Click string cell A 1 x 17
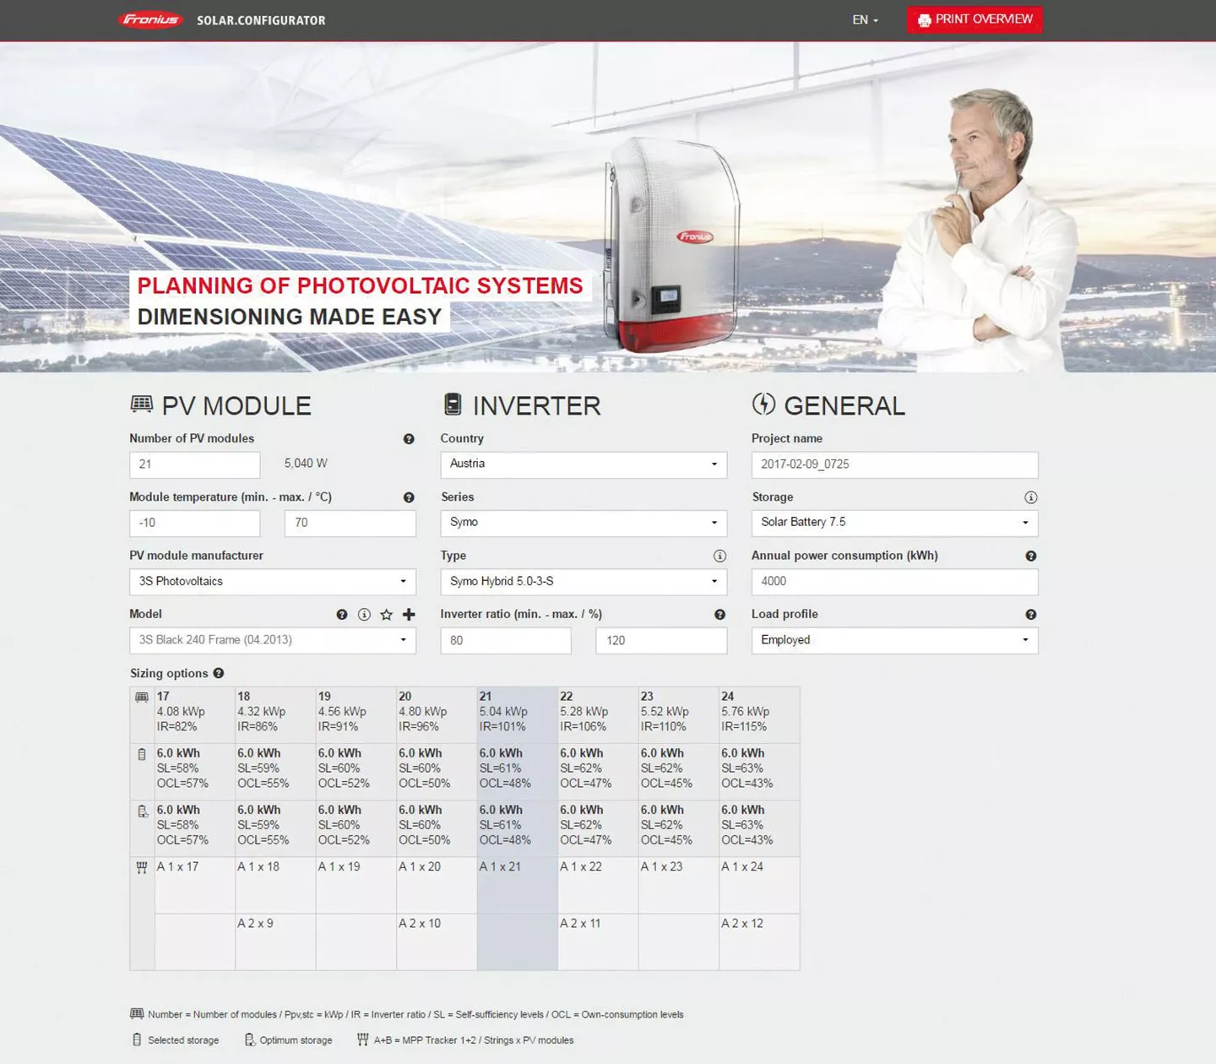Image resolution: width=1216 pixels, height=1064 pixels. pyautogui.click(x=194, y=885)
